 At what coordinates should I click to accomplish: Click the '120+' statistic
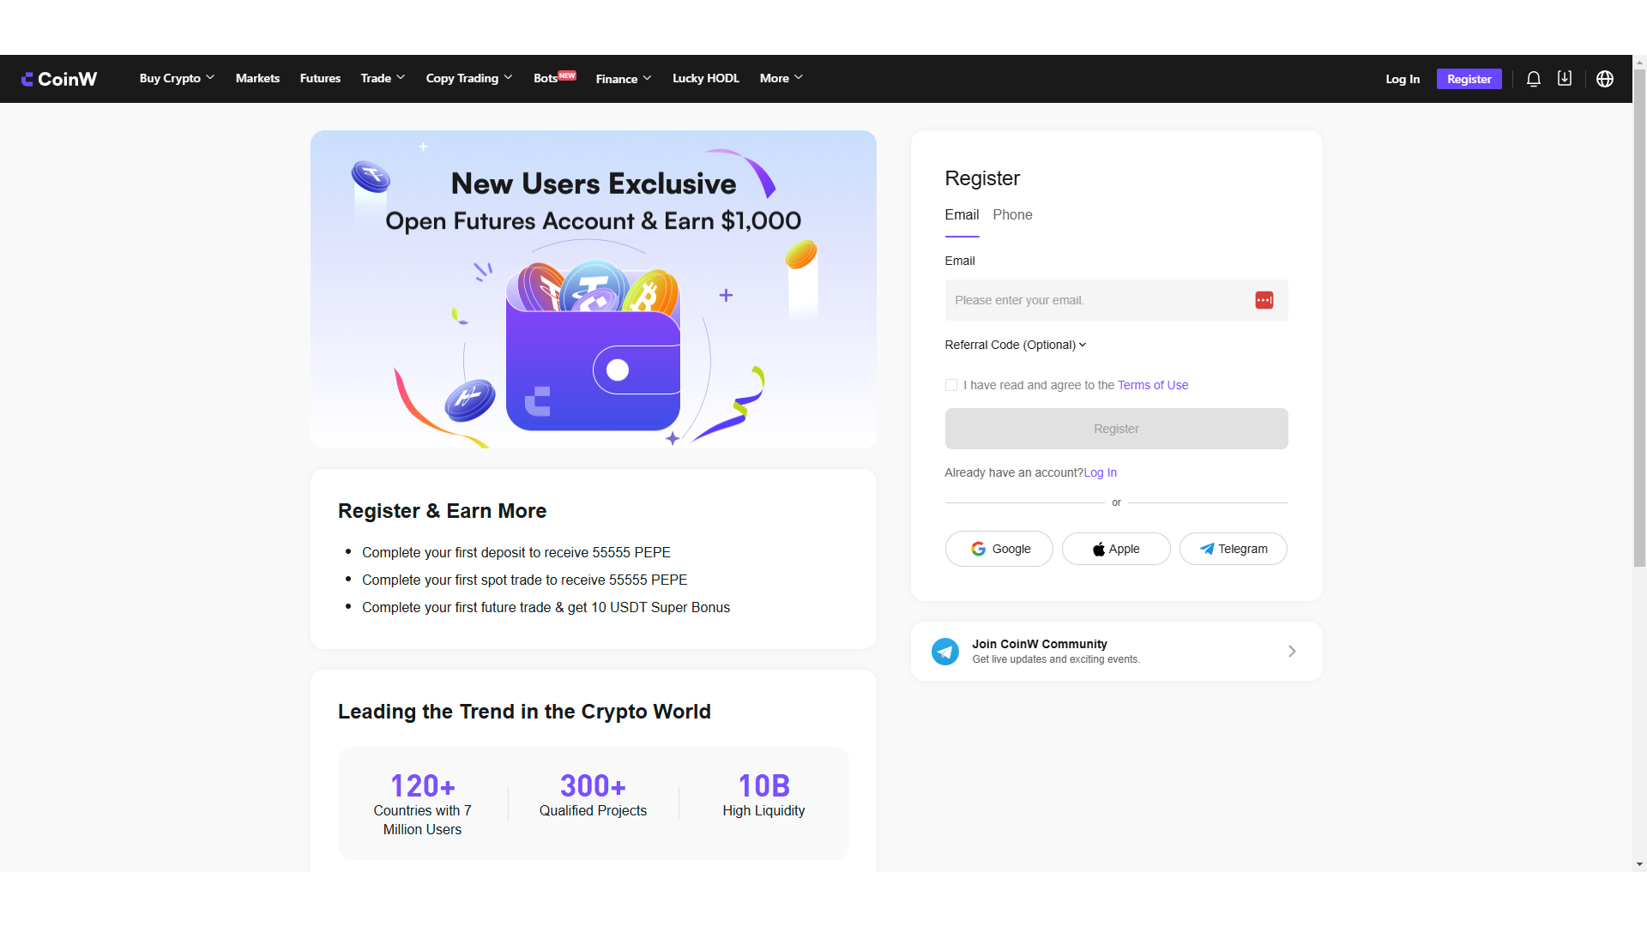tap(423, 785)
